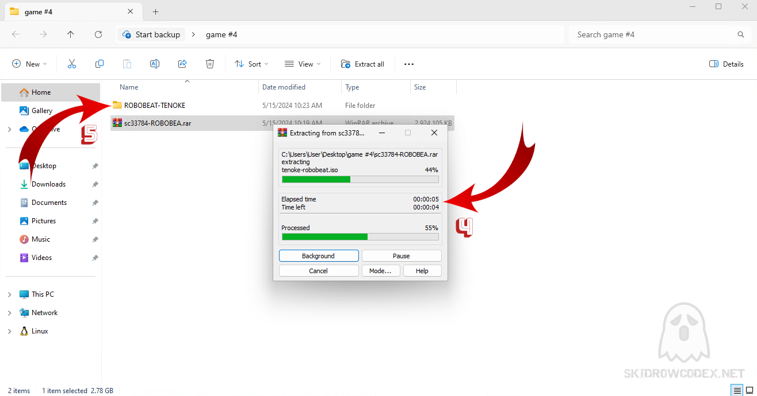Unpin Music from quick access
757x396 pixels.
(95, 239)
